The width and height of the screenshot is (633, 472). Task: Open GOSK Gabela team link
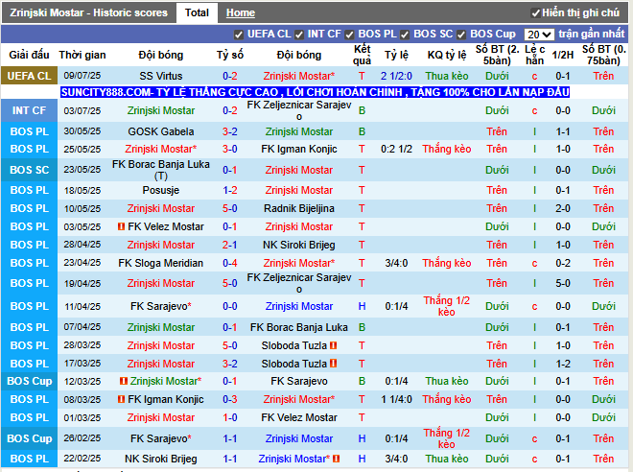161,131
